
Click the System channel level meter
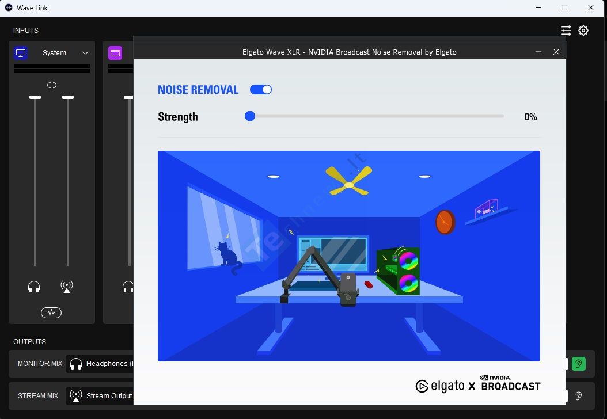(x=52, y=68)
